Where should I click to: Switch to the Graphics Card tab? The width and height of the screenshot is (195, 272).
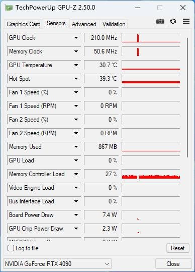24,24
